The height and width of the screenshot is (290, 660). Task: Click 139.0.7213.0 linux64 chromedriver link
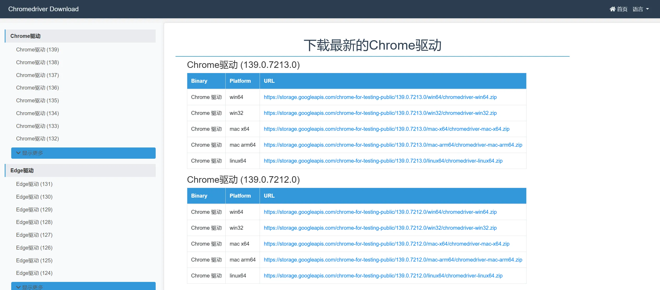(x=383, y=161)
